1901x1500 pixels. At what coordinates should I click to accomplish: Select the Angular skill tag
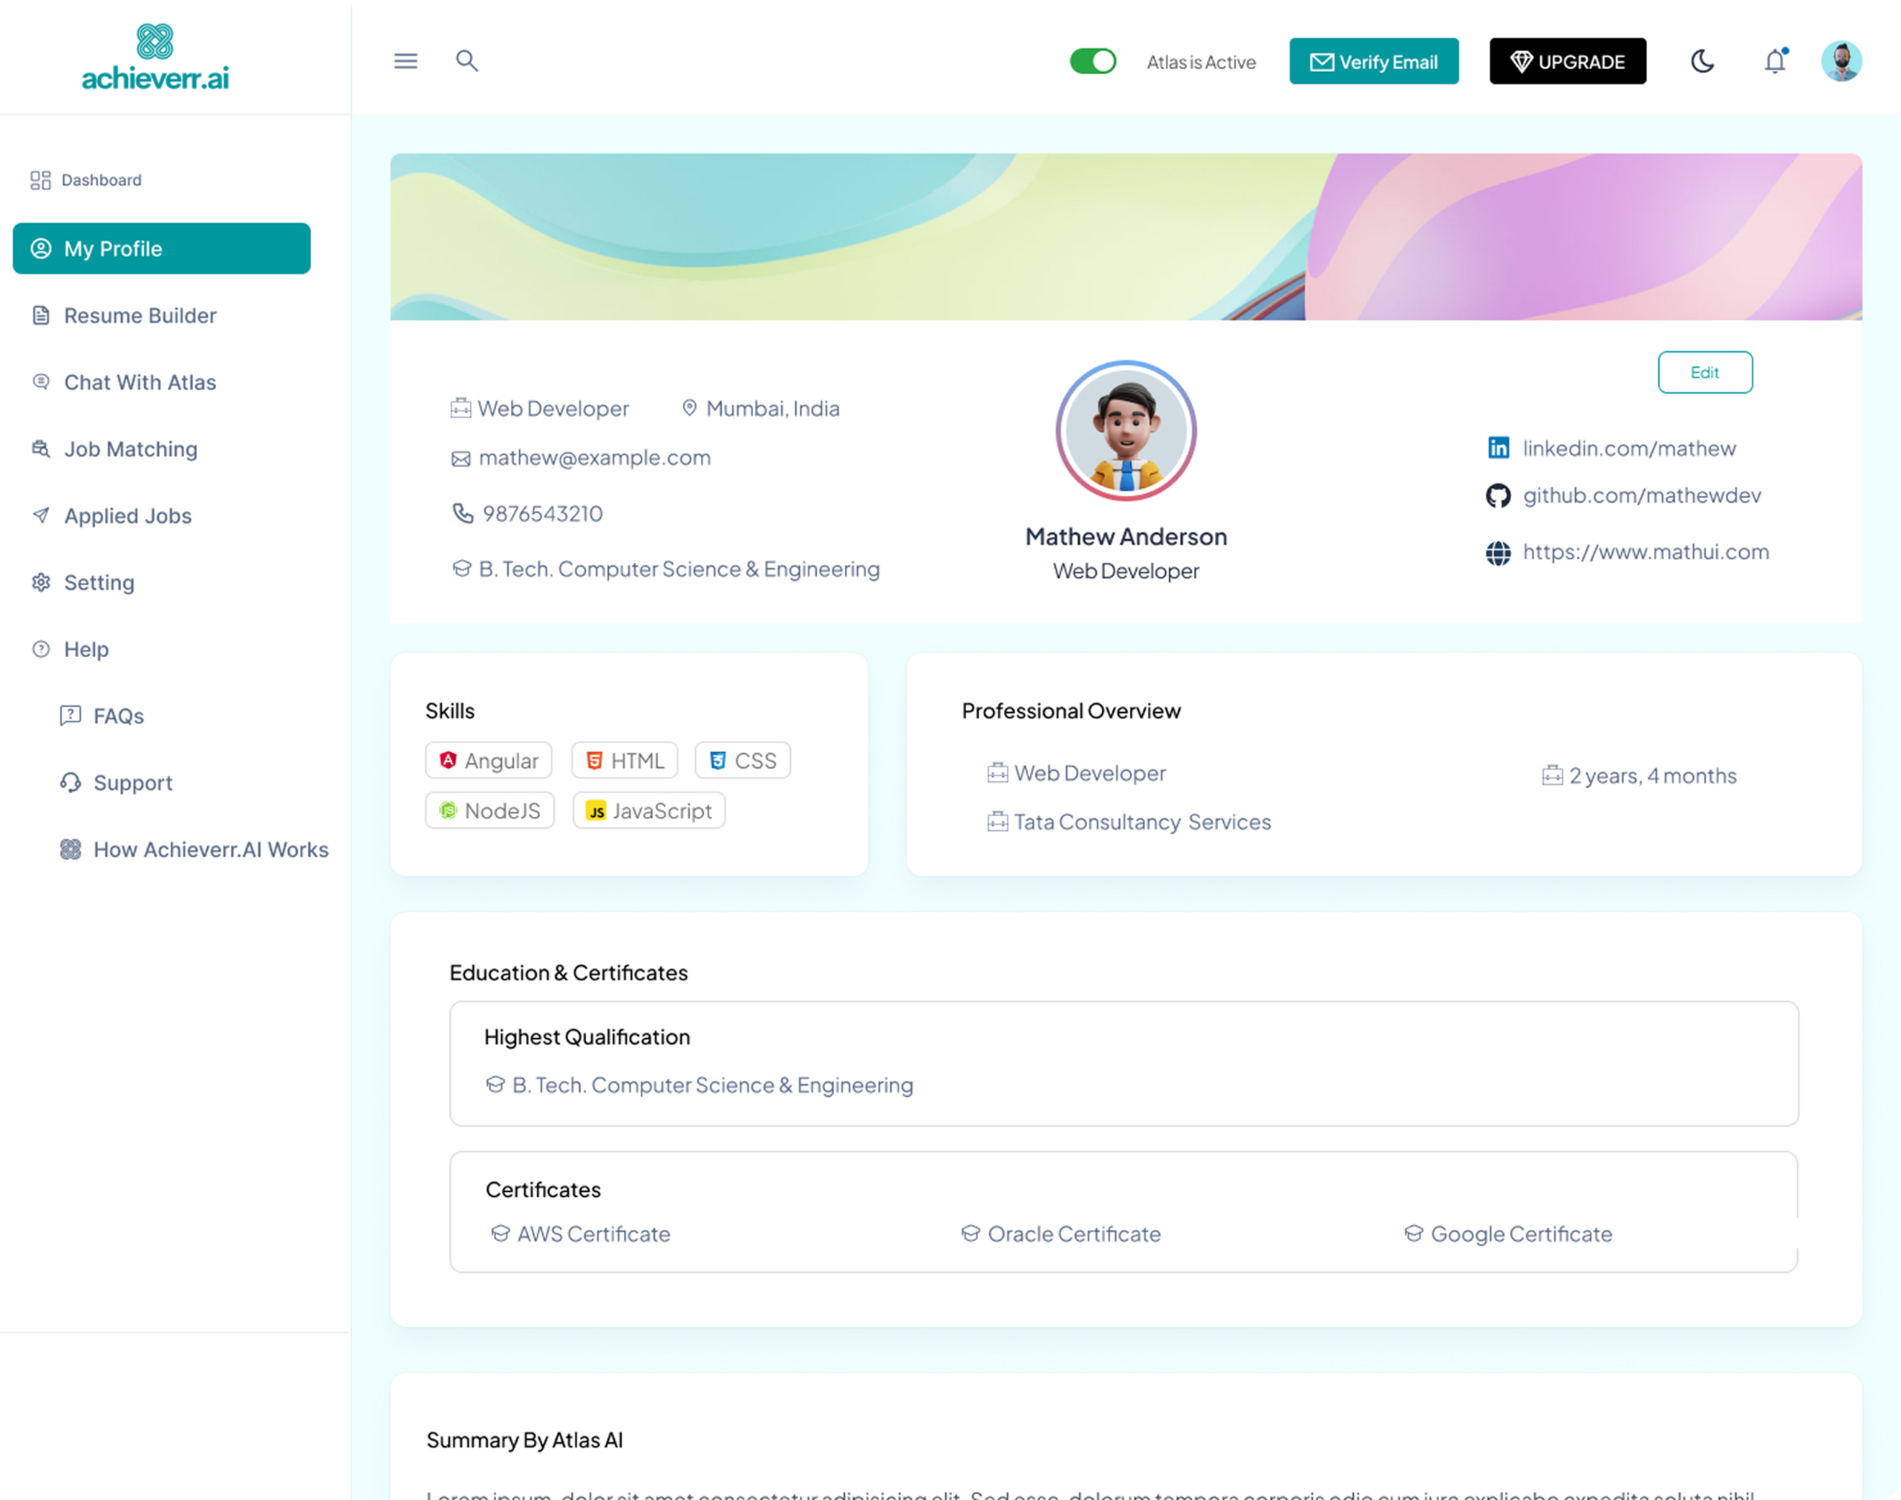(x=488, y=760)
